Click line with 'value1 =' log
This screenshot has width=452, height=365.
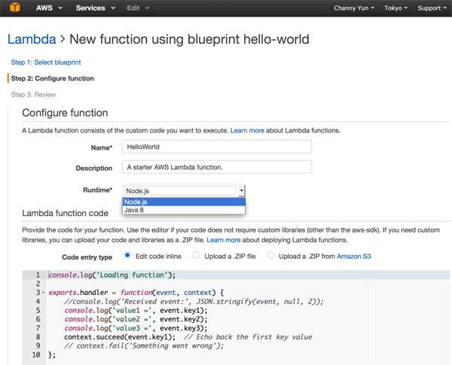coord(136,311)
